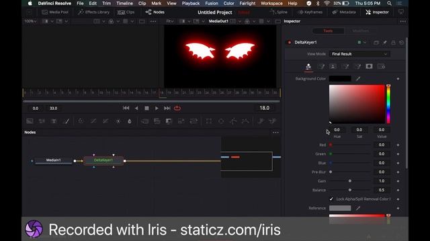The image size is (430, 241).
Task: Pick Background Color with the eyedropper
Action: tap(358, 79)
